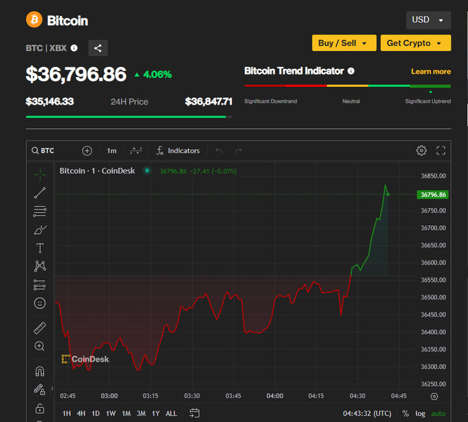Toggle auto scale on price axis
Screen dimensions: 468x422
[438, 413]
